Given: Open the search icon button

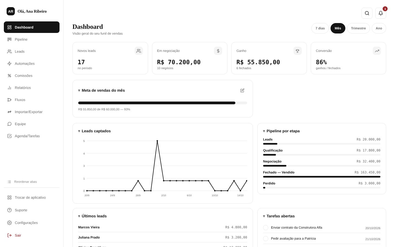Looking at the screenshot, I should (367, 13).
